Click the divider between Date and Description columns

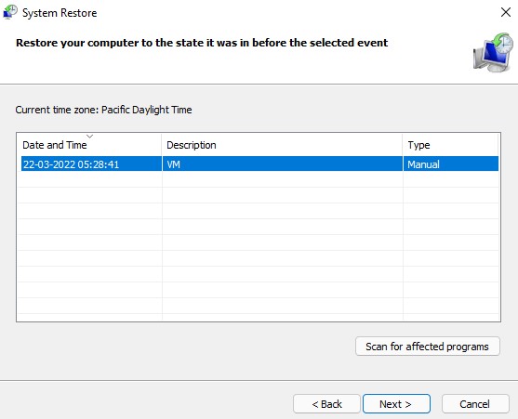[x=162, y=145]
